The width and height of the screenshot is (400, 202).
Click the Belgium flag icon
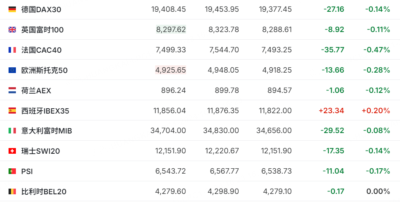click(x=12, y=191)
